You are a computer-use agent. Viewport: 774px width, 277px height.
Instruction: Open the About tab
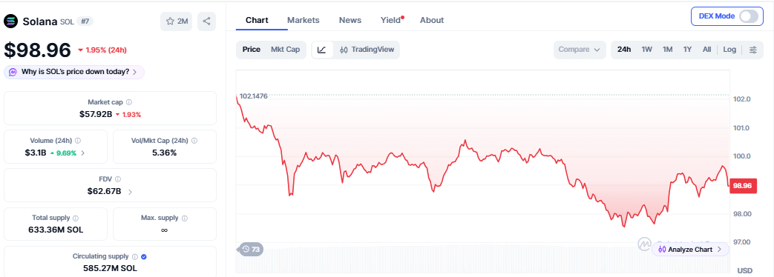point(431,20)
